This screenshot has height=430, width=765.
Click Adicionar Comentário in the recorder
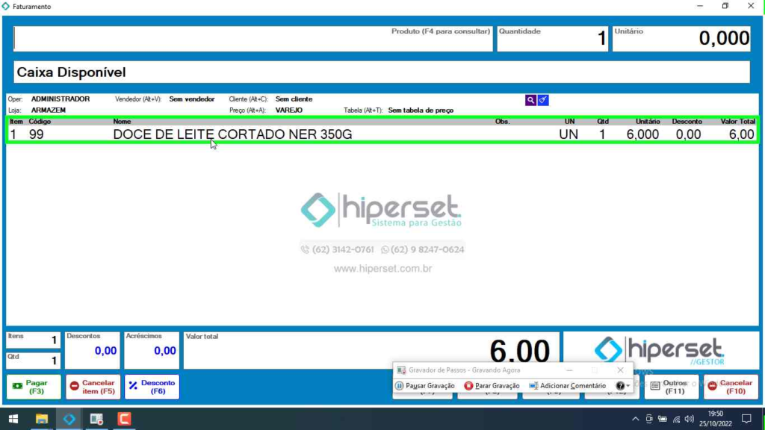click(x=567, y=386)
